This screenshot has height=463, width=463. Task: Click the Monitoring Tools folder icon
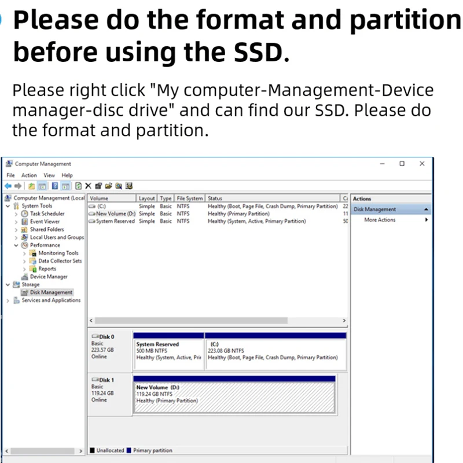[33, 253]
